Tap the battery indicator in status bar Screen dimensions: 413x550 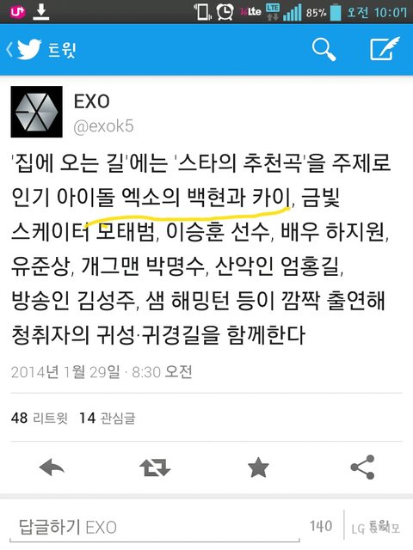(336, 12)
